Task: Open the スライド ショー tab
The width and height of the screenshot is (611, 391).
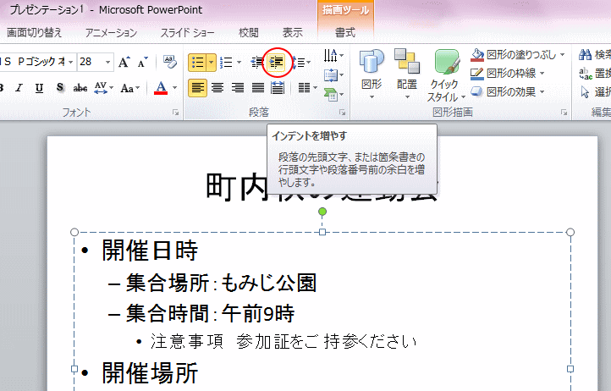Action: coord(187,32)
